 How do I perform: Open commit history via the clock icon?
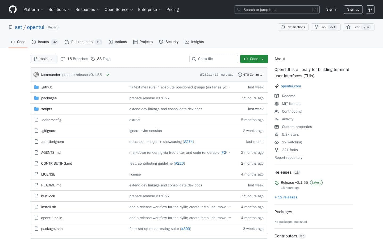pos(240,75)
